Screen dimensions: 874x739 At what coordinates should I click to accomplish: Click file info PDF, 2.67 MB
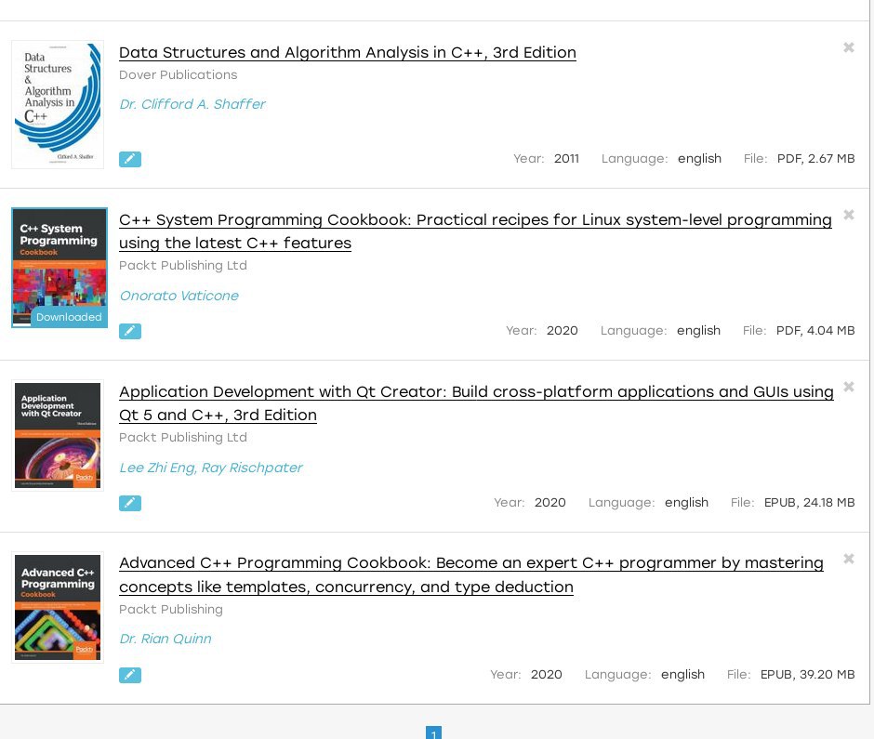[x=815, y=159]
